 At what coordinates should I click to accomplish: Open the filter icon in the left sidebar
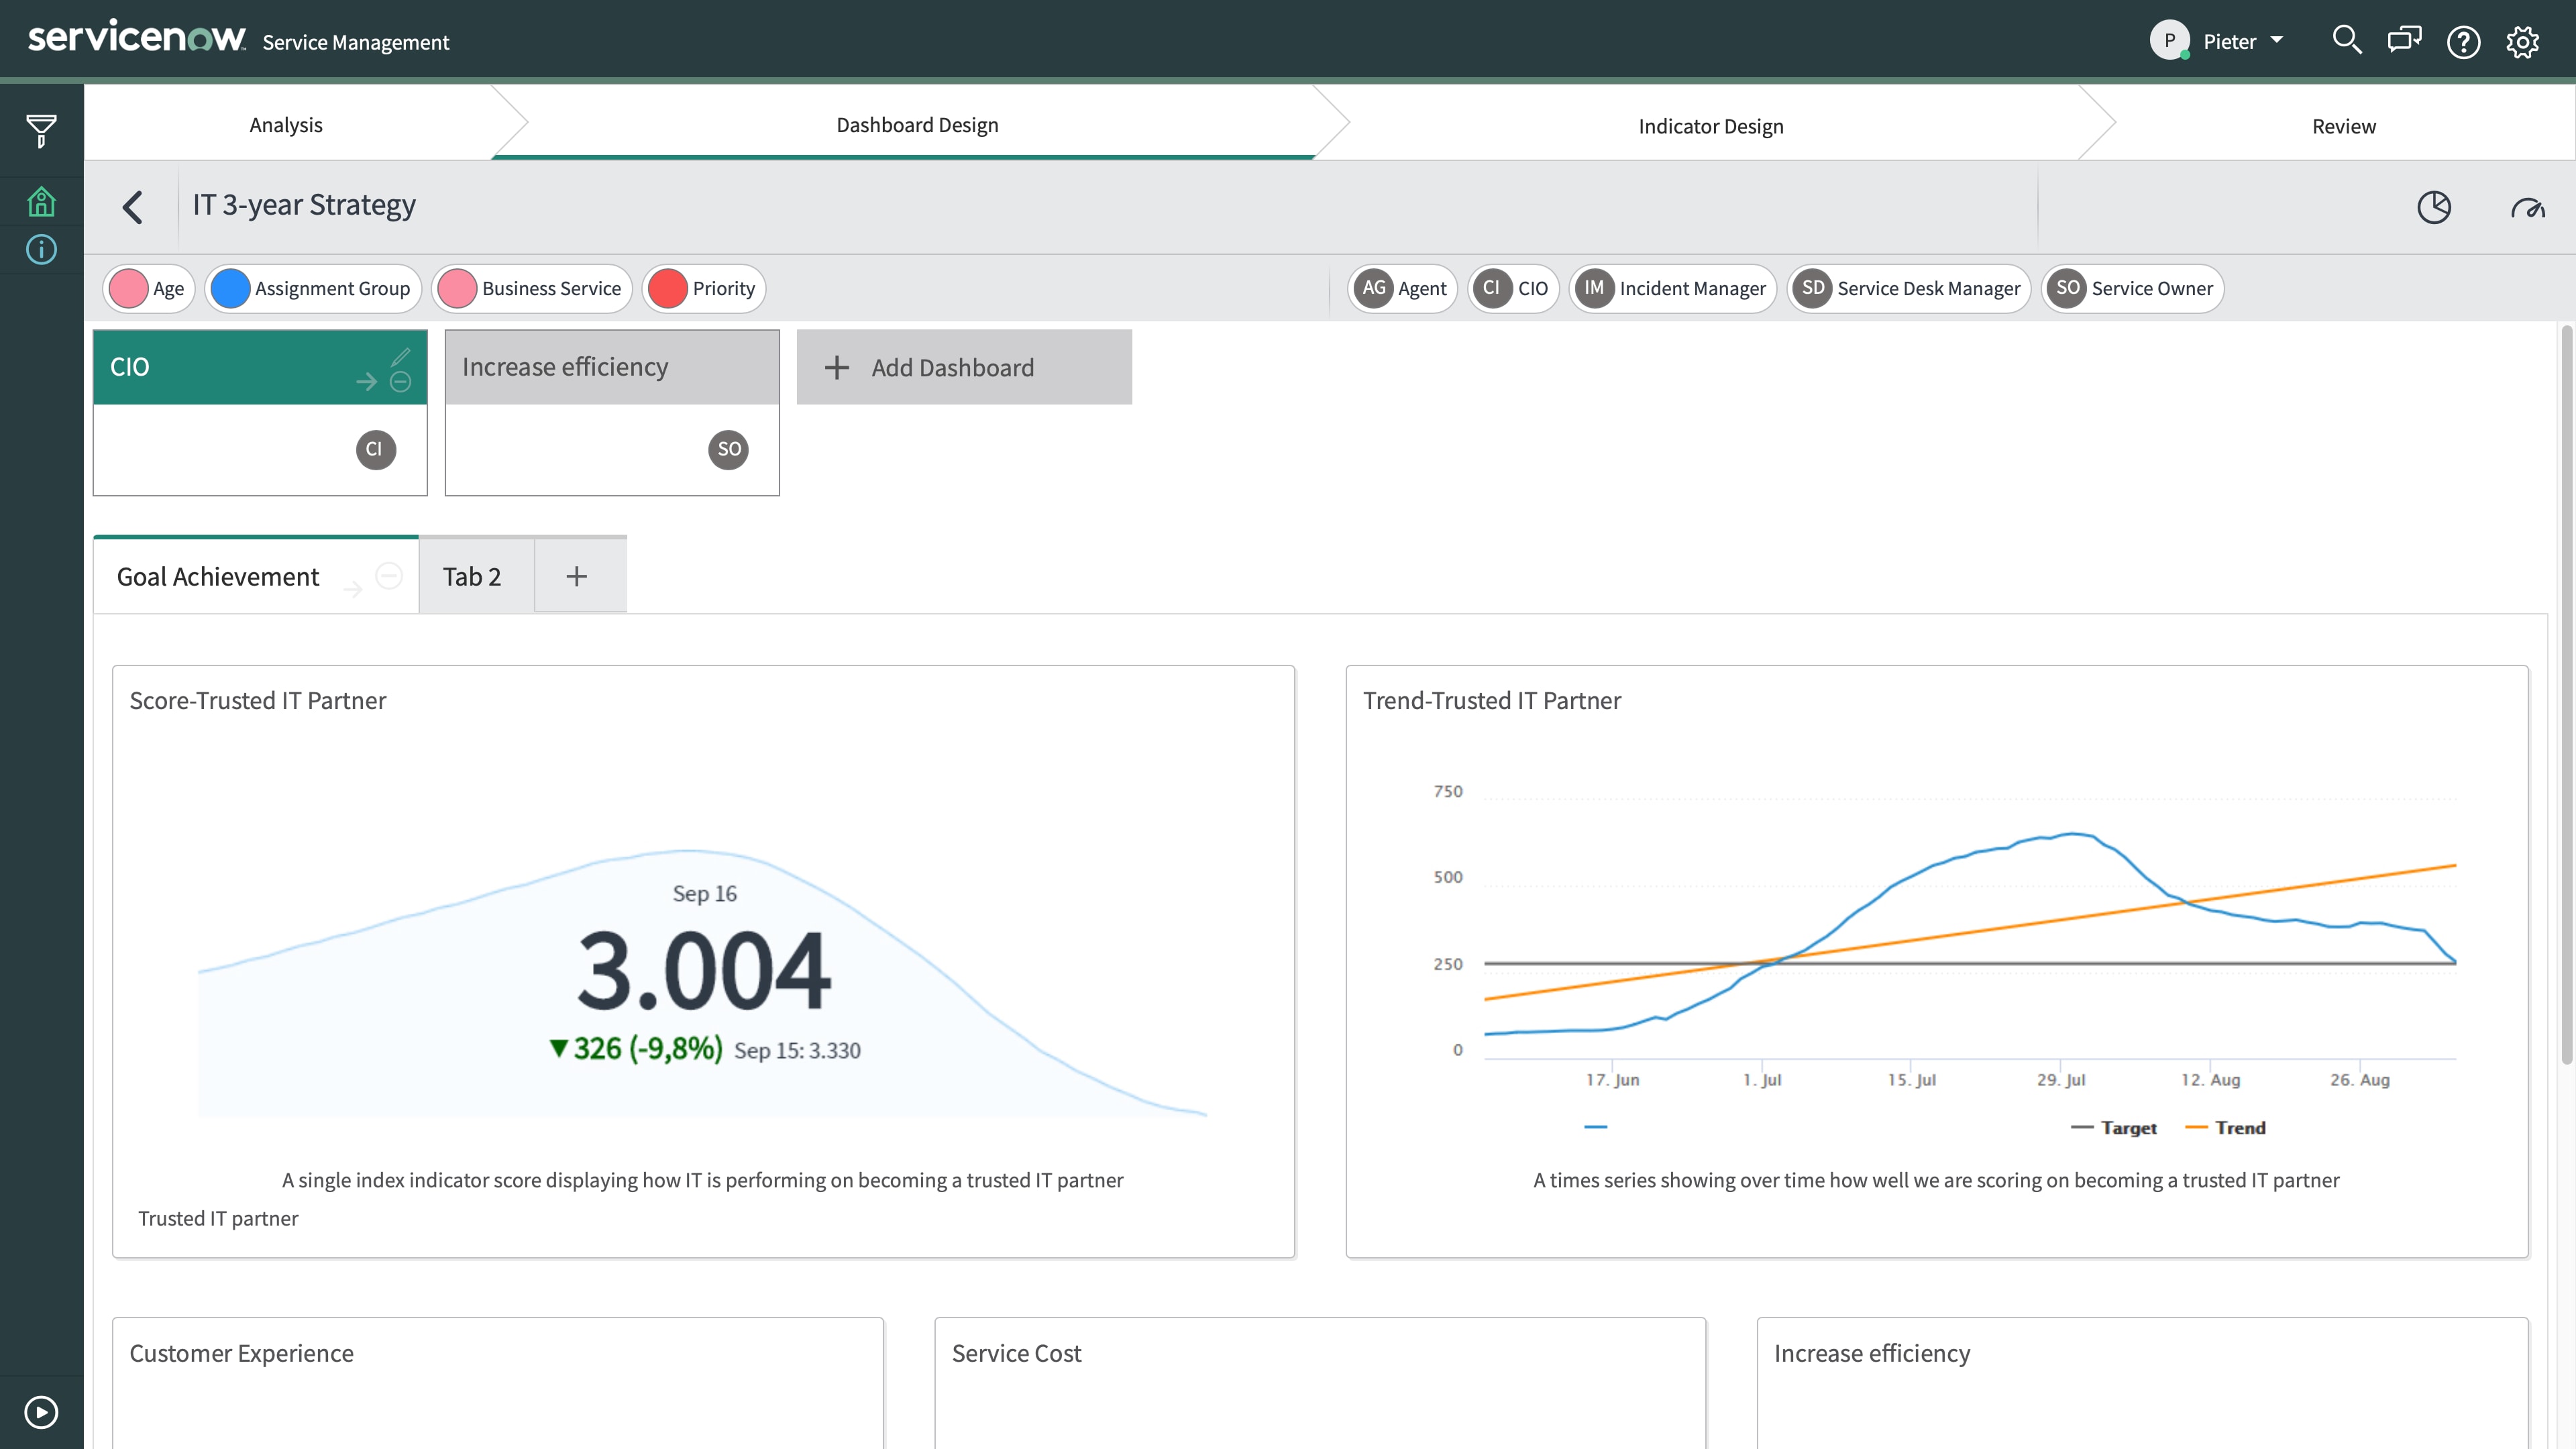tap(41, 130)
